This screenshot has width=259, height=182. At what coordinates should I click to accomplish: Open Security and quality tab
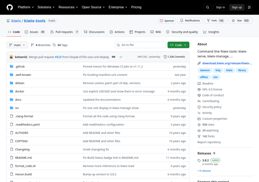point(182,32)
